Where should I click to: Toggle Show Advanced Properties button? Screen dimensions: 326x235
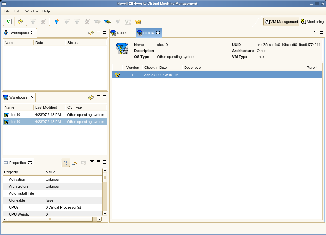click(x=75, y=163)
